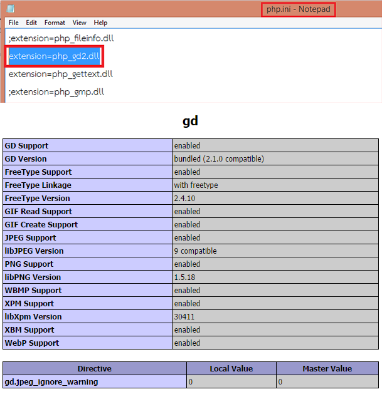Click the JPEG Support row label
The height and width of the screenshot is (399, 382).
point(30,238)
